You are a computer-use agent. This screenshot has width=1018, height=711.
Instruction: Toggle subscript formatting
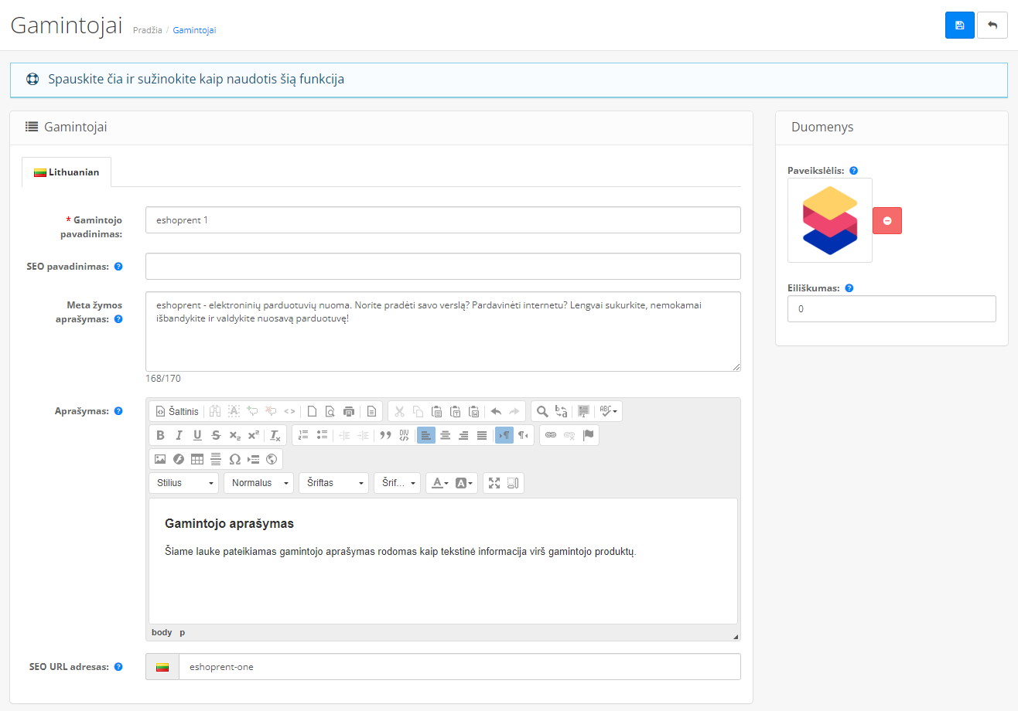234,435
